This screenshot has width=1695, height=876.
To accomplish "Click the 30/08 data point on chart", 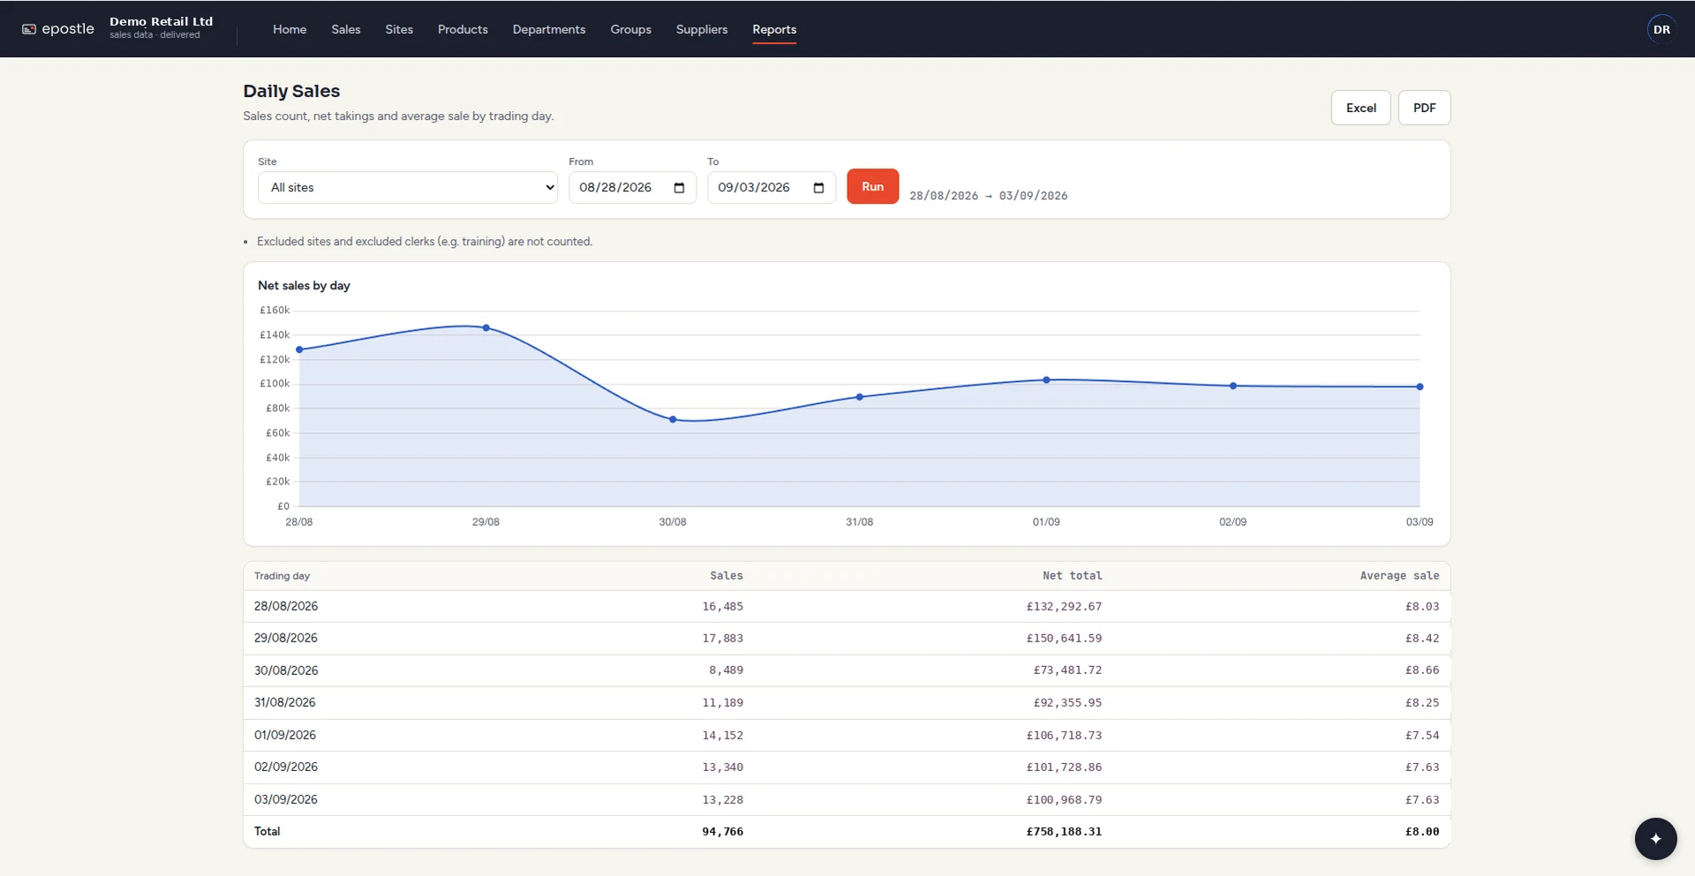I will (x=673, y=419).
